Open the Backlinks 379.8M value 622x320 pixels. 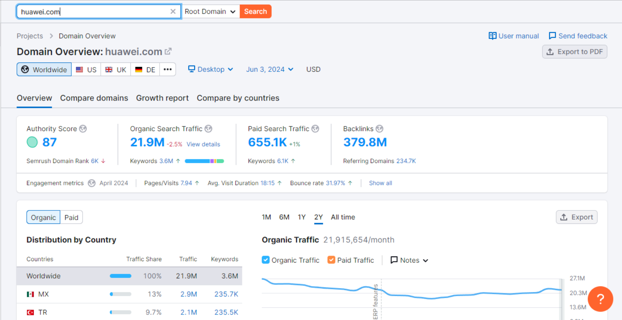pyautogui.click(x=365, y=142)
